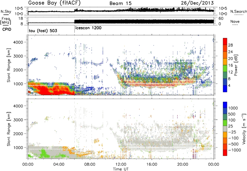Click the '25' label on Velocity color bar
Image resolution: width=247 pixels, height=171 pixels.
point(230,126)
